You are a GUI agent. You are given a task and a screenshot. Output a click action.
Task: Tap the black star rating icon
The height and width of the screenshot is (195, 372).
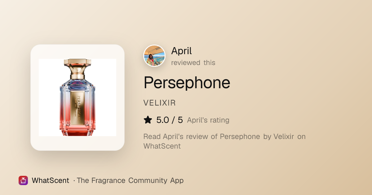pyautogui.click(x=148, y=120)
